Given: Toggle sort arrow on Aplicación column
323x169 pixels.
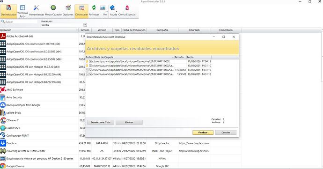Looking at the screenshot, I should point(77,30).
